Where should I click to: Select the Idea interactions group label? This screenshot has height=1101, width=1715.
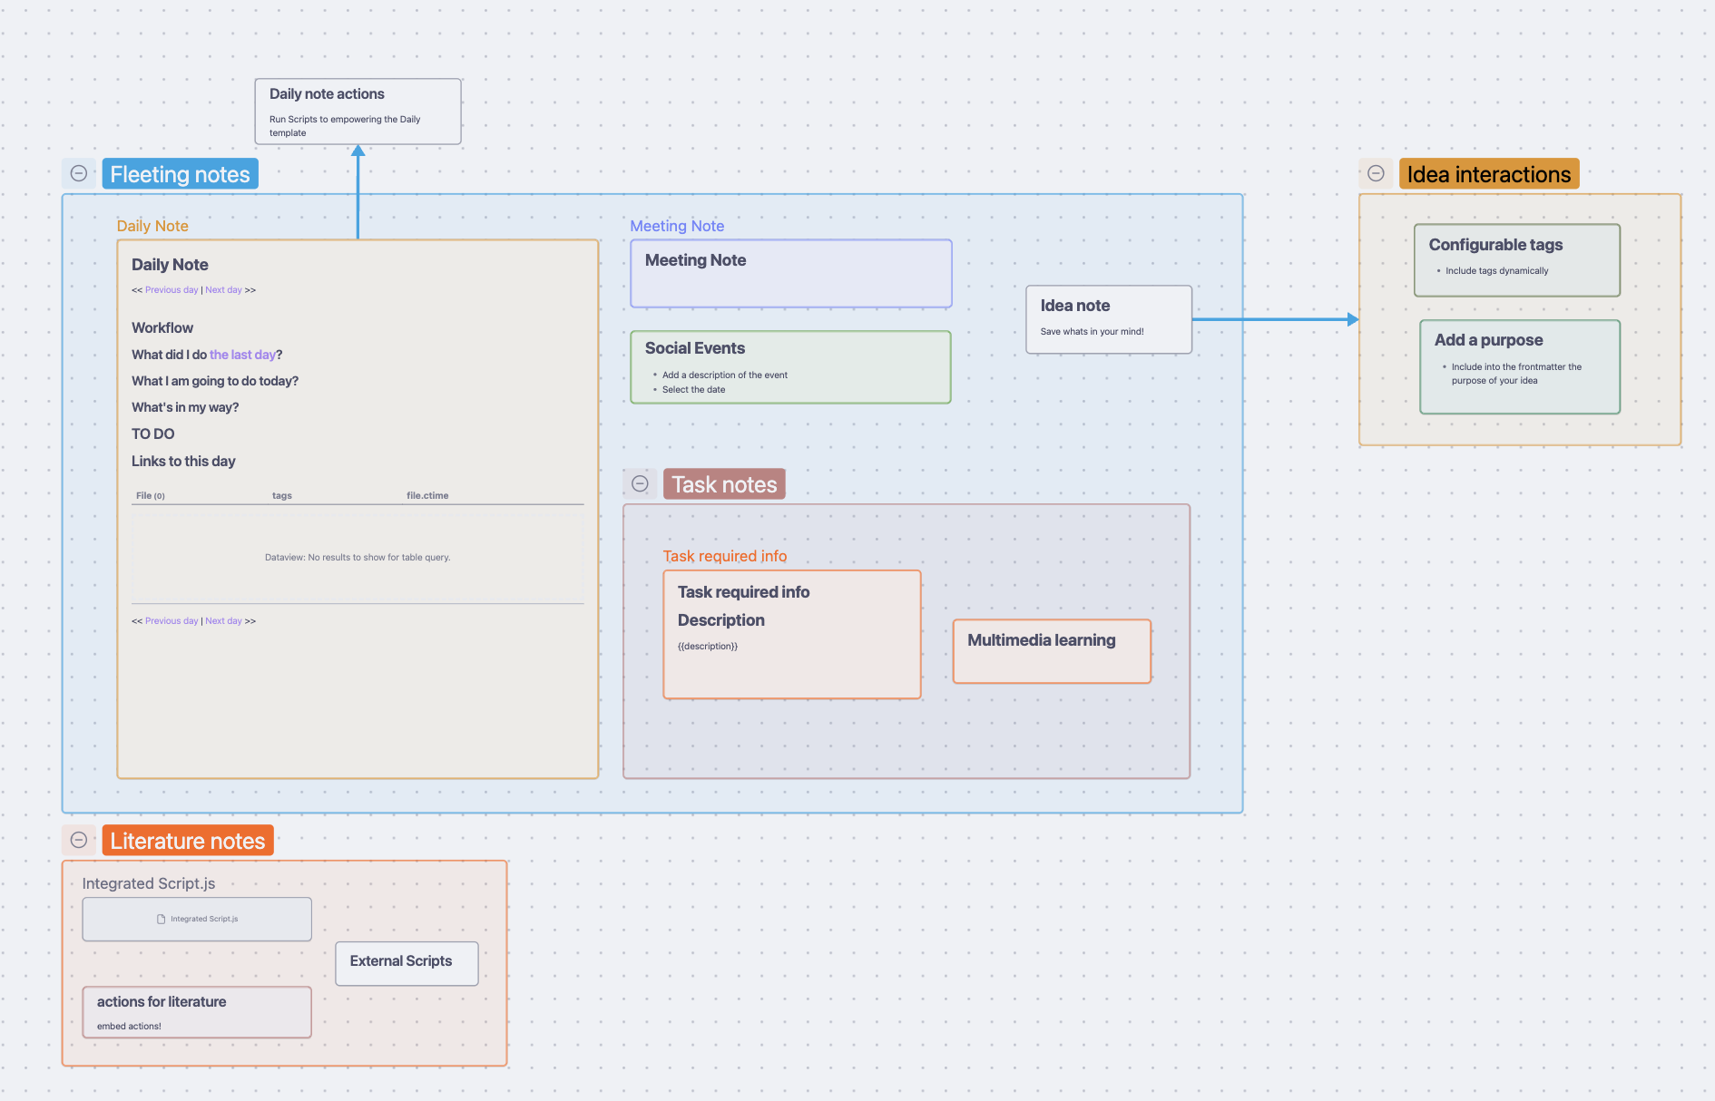pyautogui.click(x=1489, y=174)
